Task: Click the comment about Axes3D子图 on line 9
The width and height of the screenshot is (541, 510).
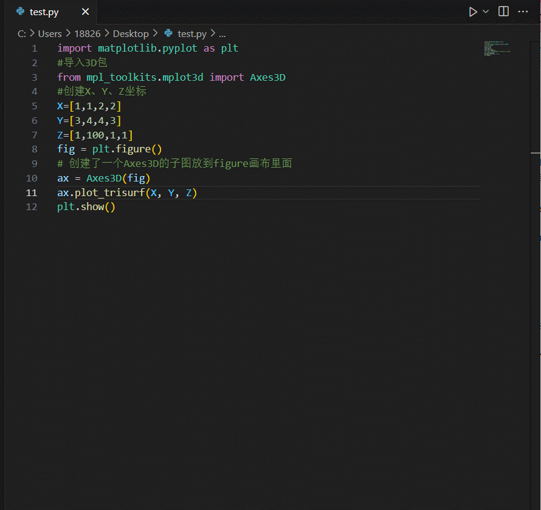Action: coord(174,163)
